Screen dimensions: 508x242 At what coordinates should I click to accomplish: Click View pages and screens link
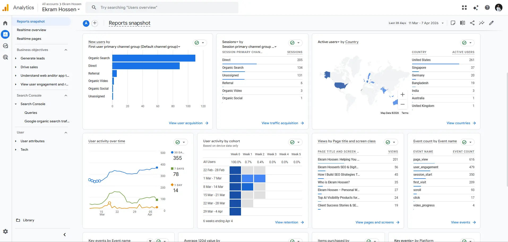point(377,222)
